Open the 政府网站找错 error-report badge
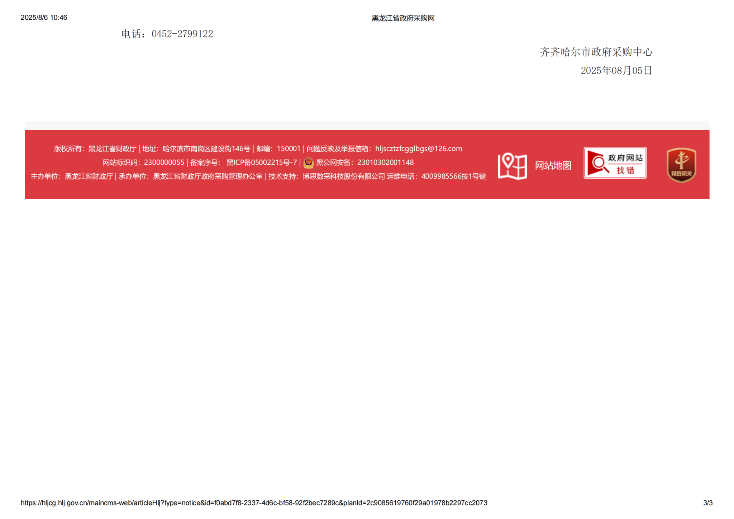 (x=615, y=163)
